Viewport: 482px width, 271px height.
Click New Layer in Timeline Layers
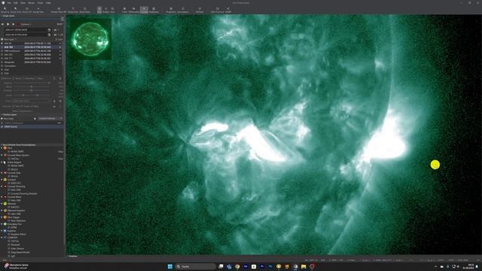8,118
